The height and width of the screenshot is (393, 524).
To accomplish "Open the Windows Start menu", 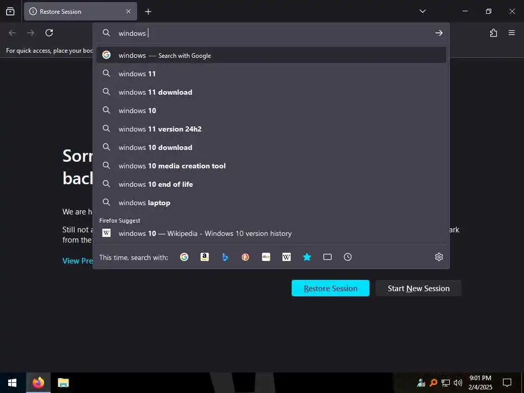I will (12, 383).
